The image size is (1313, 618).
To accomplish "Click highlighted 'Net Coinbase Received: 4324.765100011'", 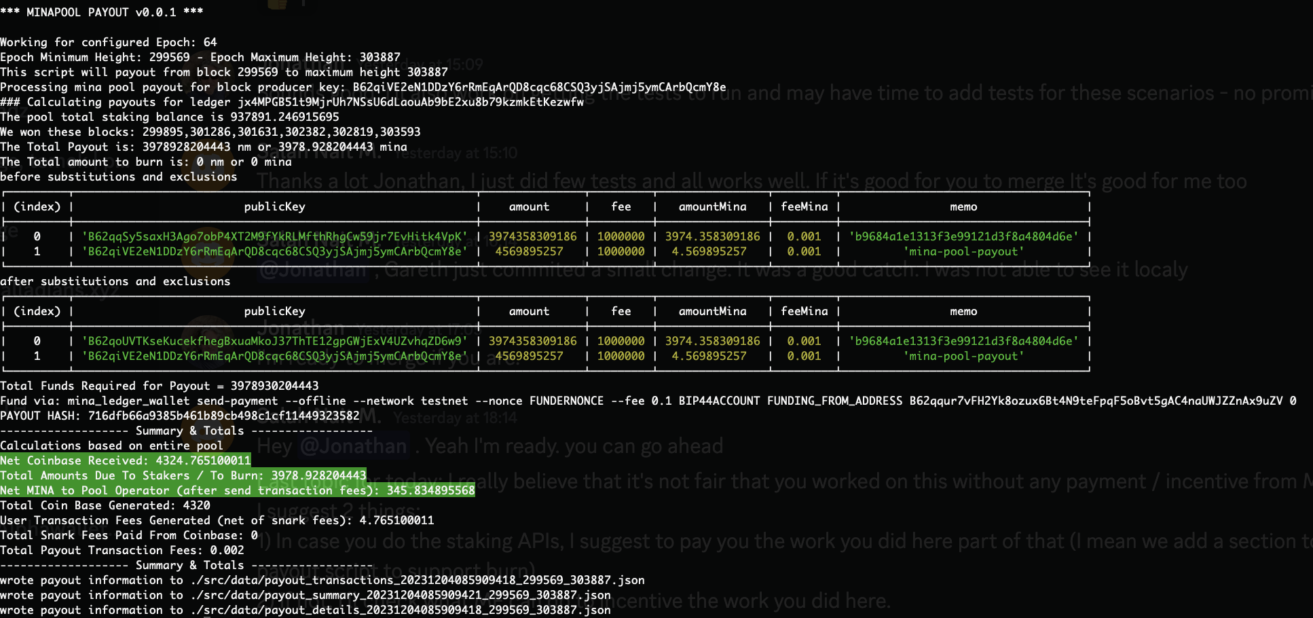I will 126,460.
